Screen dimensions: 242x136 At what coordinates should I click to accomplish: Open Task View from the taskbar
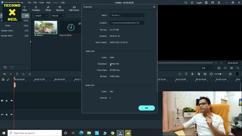[x=73, y=133]
